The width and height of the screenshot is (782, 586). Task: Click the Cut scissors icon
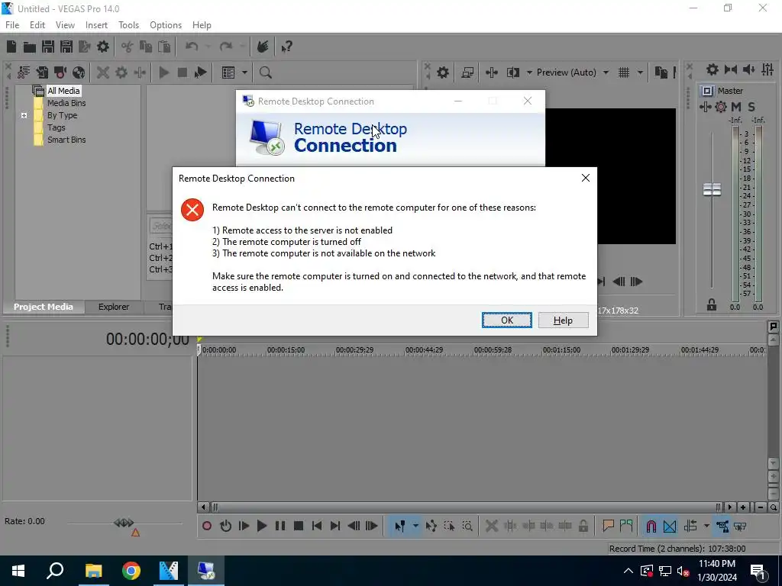[128, 47]
